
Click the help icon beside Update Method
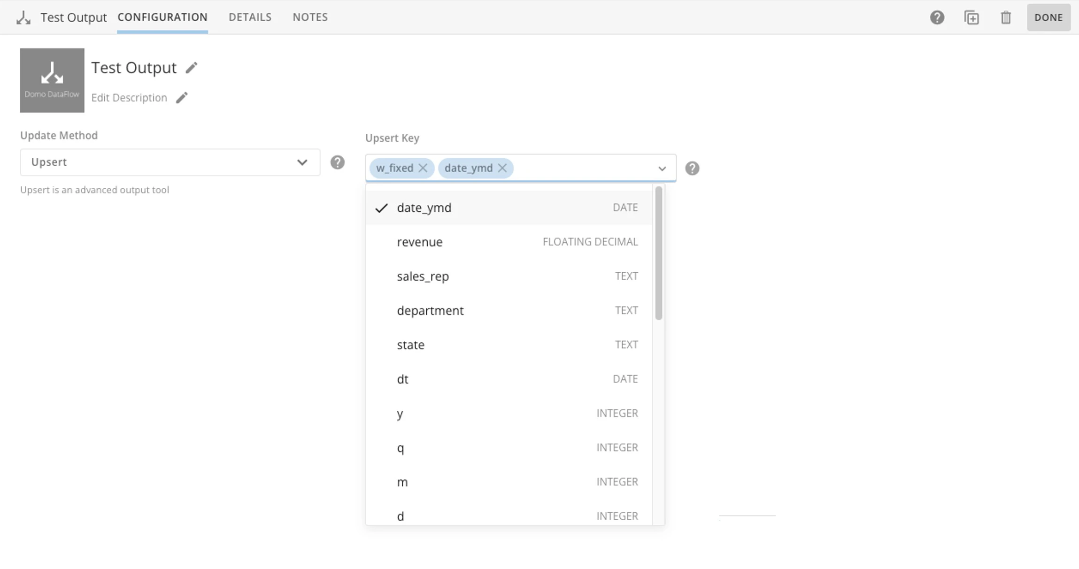[x=337, y=162]
